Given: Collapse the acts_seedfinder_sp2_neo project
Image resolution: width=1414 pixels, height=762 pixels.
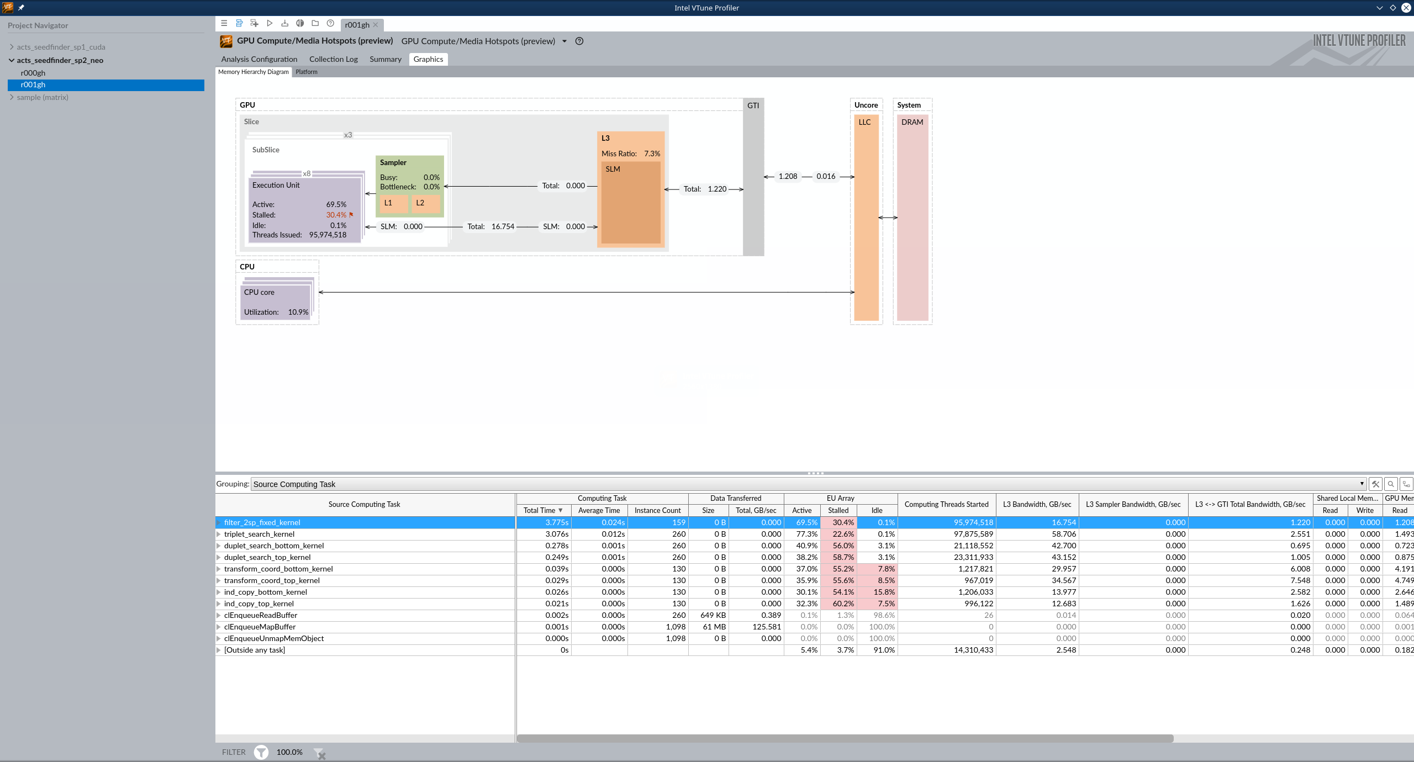Looking at the screenshot, I should [12, 60].
